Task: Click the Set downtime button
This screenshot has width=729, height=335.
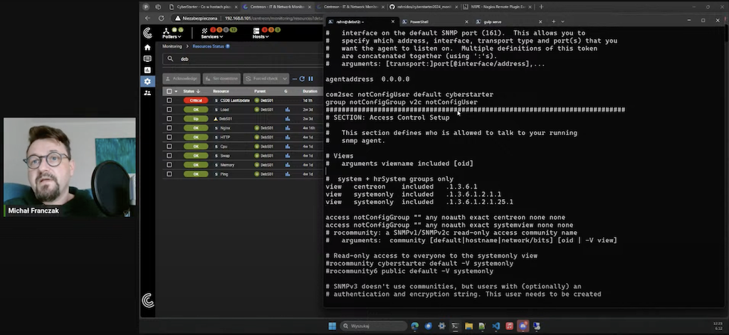Action: point(221,78)
